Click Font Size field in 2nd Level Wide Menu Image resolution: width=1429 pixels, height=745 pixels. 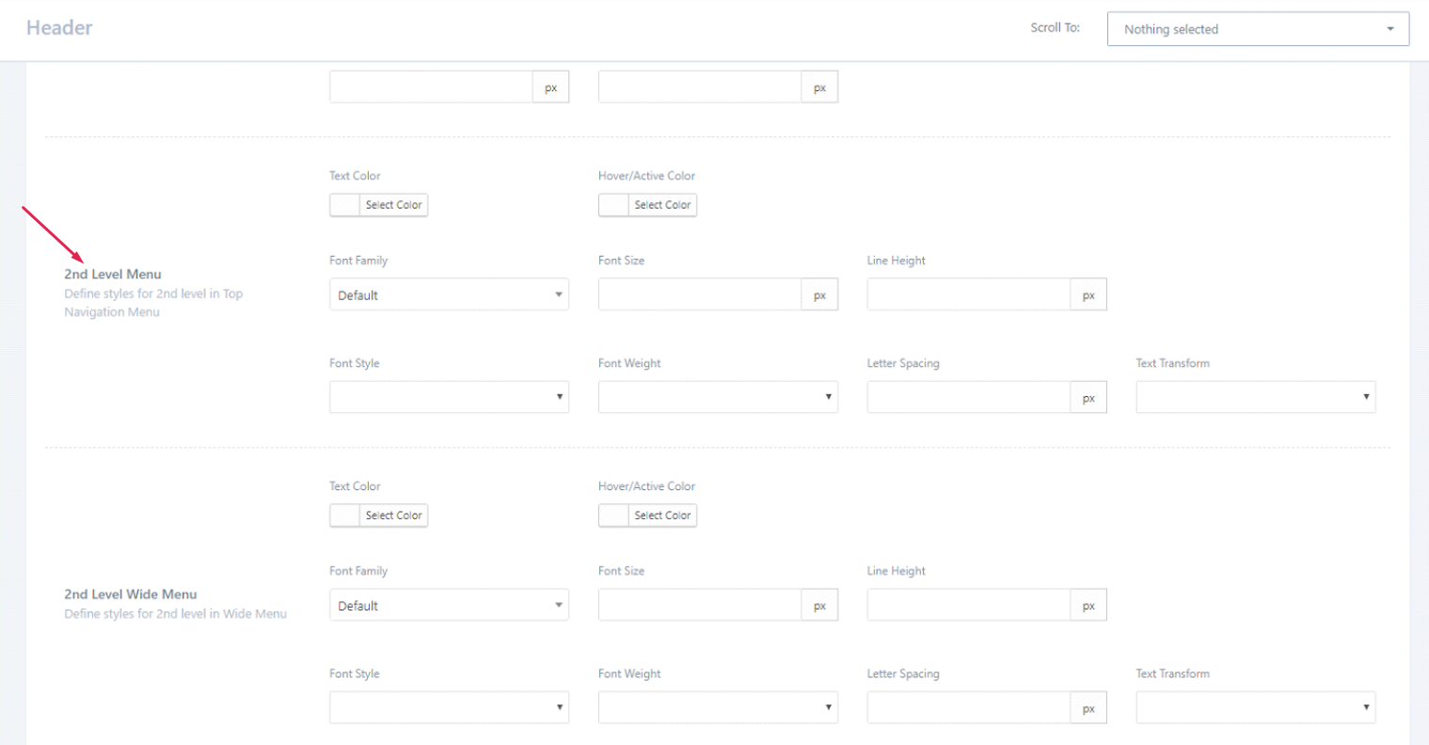(x=700, y=606)
